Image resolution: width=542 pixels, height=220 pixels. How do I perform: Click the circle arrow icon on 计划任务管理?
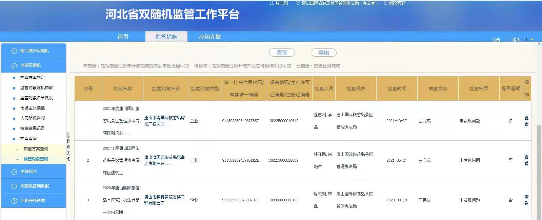click(14, 201)
